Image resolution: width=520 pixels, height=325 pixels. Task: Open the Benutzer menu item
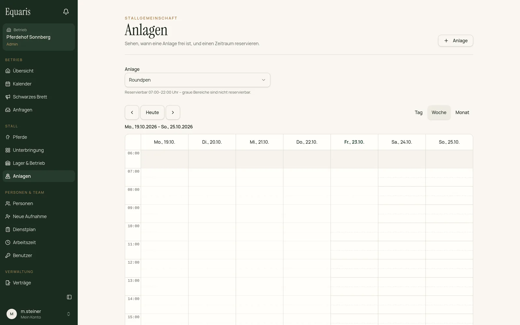click(x=39, y=255)
